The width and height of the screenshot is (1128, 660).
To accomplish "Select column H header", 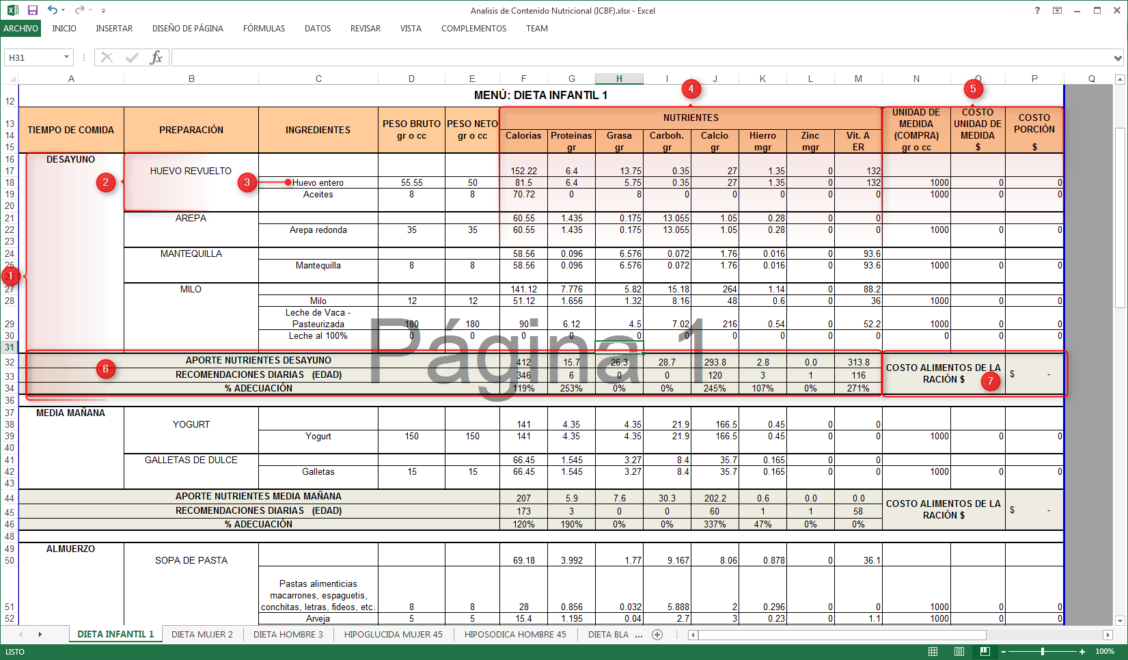I will [619, 79].
